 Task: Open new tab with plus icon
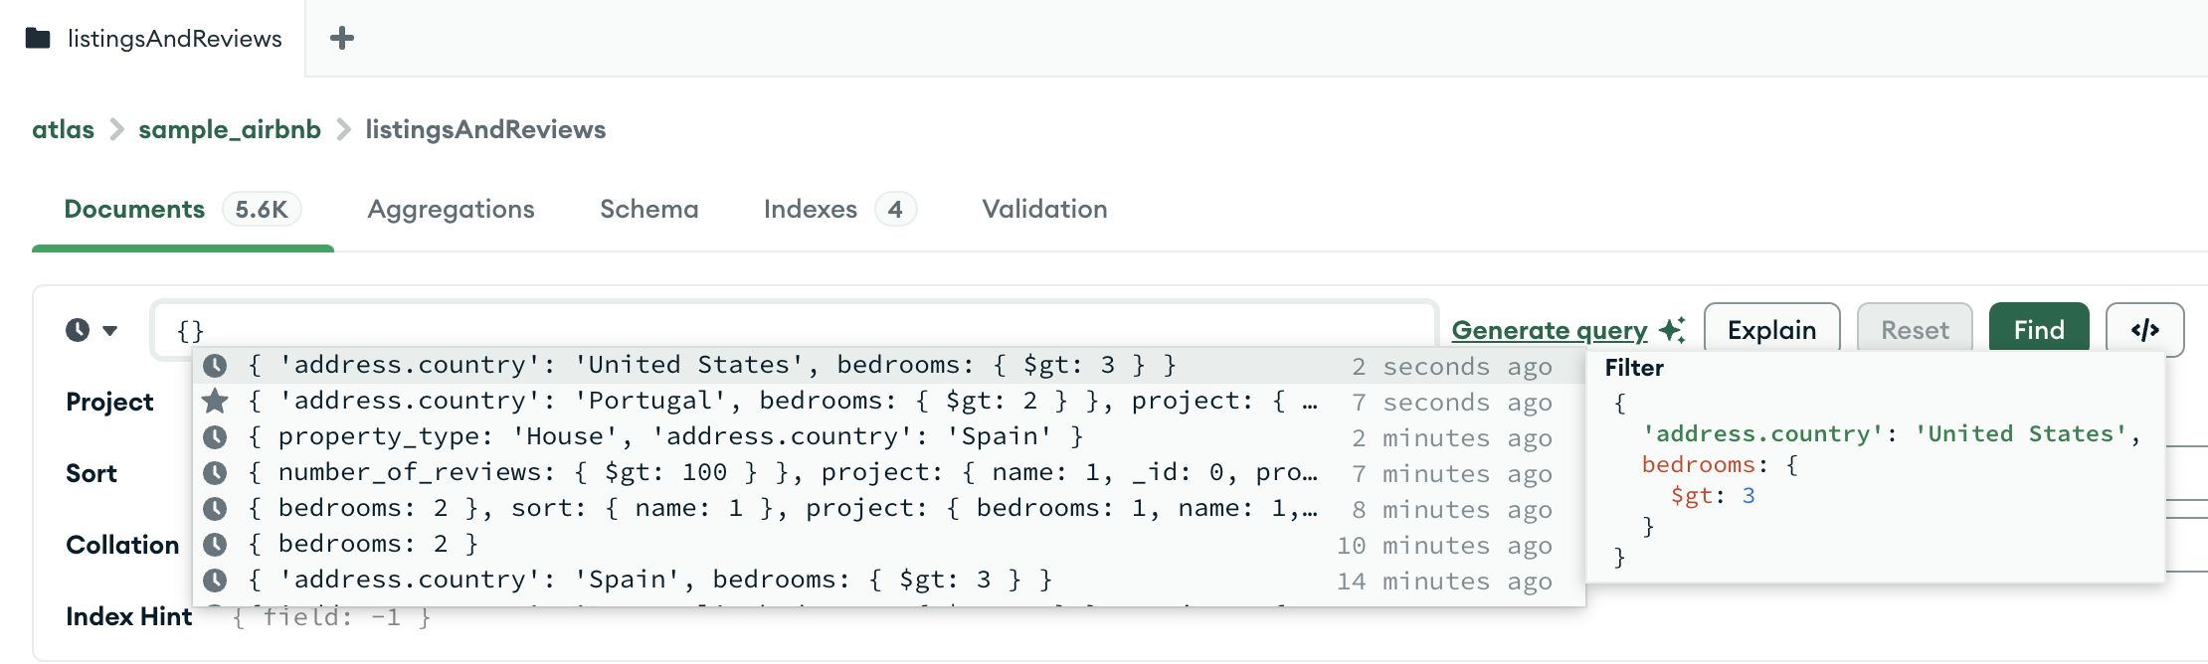pyautogui.click(x=342, y=38)
